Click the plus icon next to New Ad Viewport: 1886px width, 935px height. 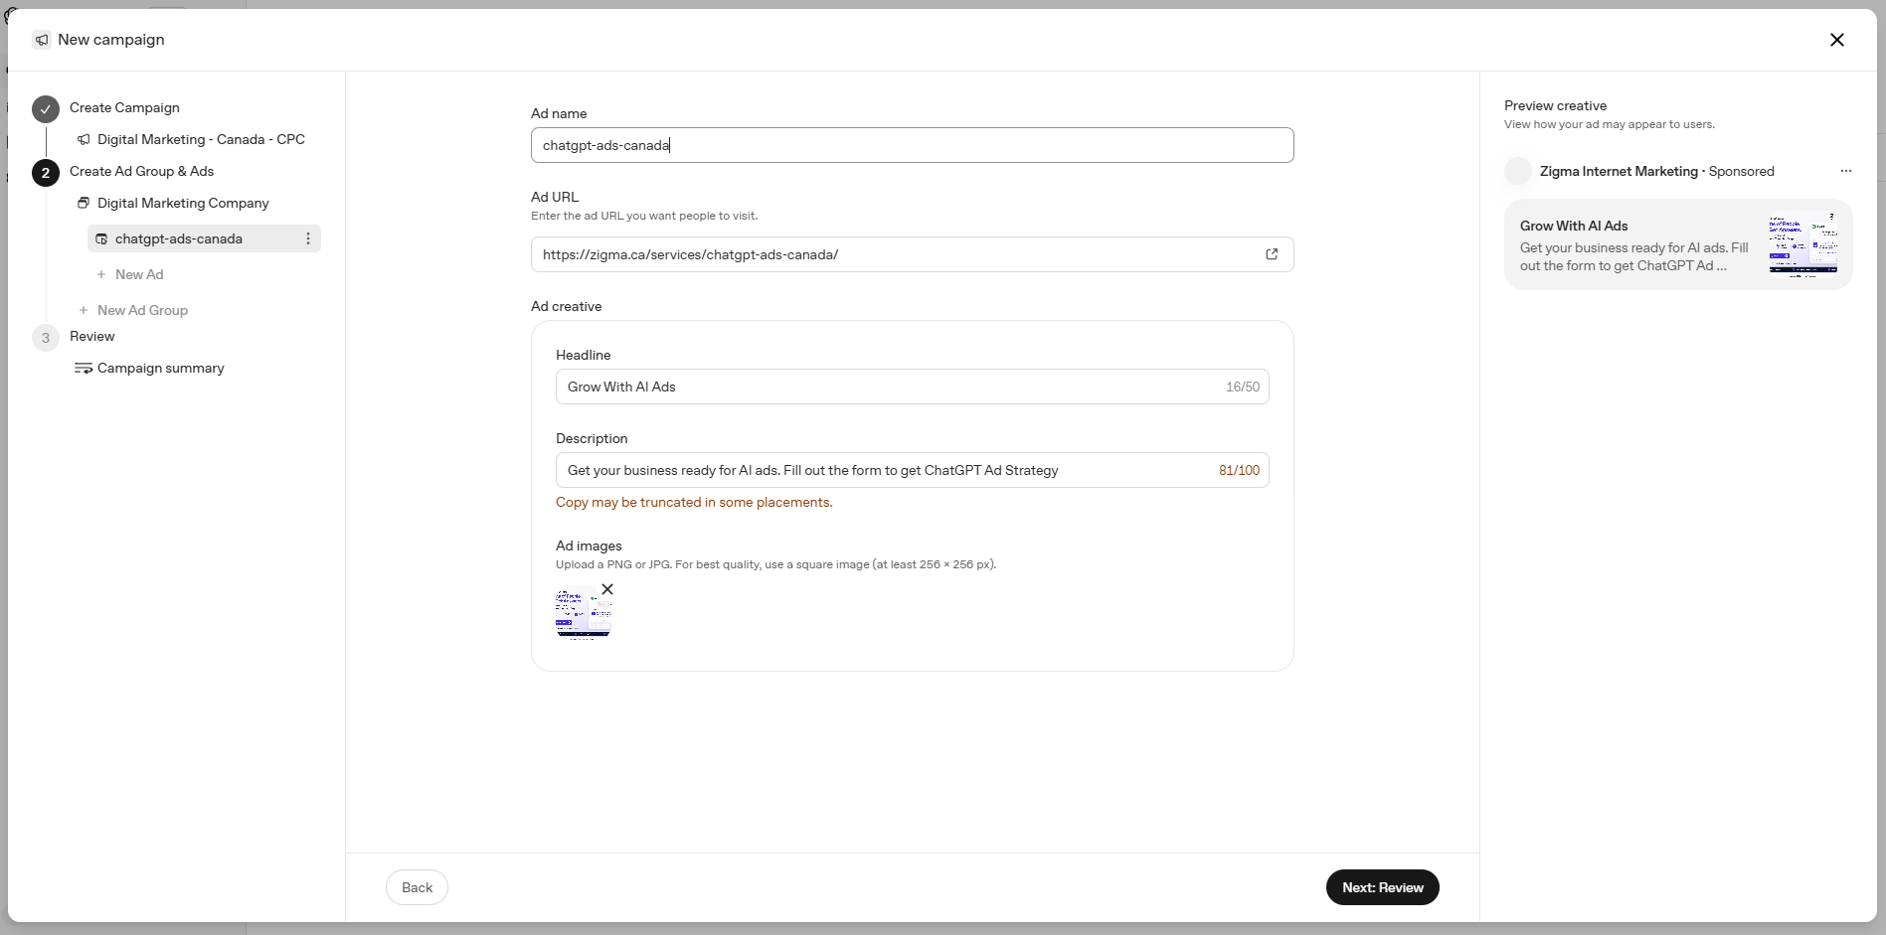(101, 274)
